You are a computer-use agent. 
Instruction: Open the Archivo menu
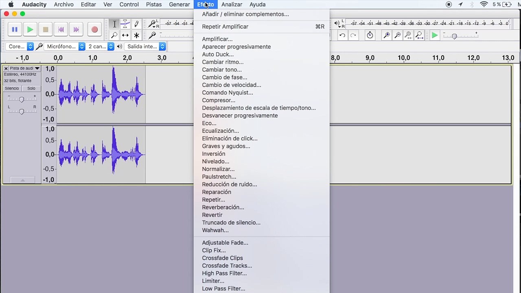click(63, 4)
